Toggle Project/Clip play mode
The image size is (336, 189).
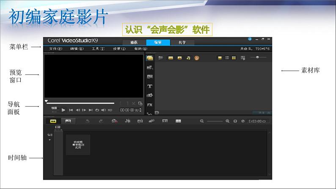(x=55, y=110)
